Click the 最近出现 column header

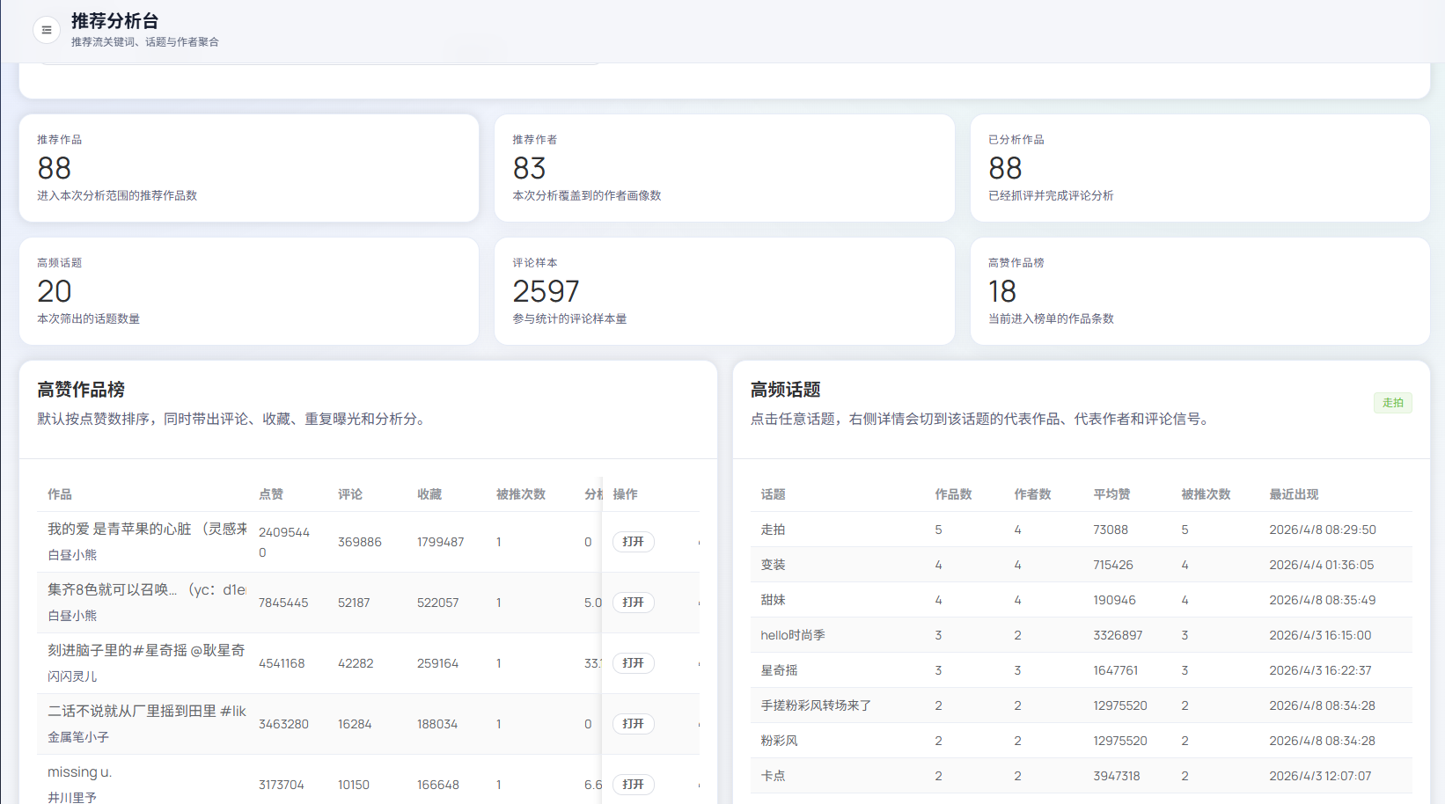click(x=1294, y=494)
